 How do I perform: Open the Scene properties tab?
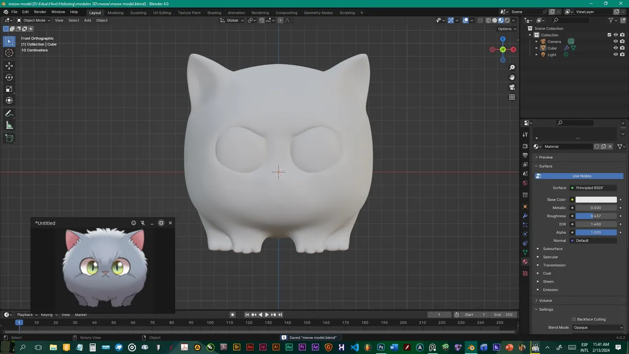click(x=525, y=174)
